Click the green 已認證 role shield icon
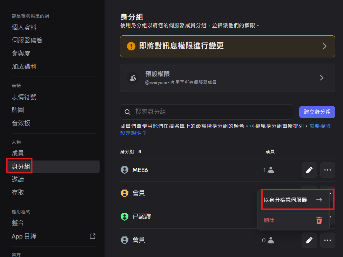Screen dimensions: 343x257 point(125,217)
